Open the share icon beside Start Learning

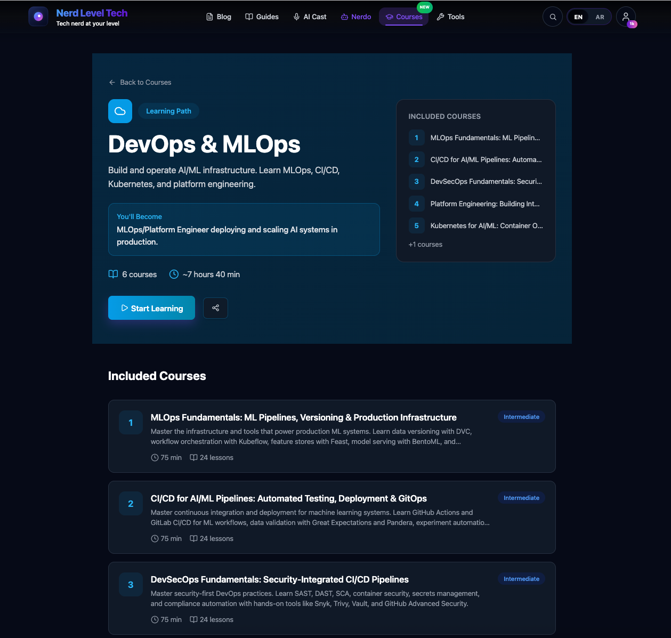(x=215, y=308)
